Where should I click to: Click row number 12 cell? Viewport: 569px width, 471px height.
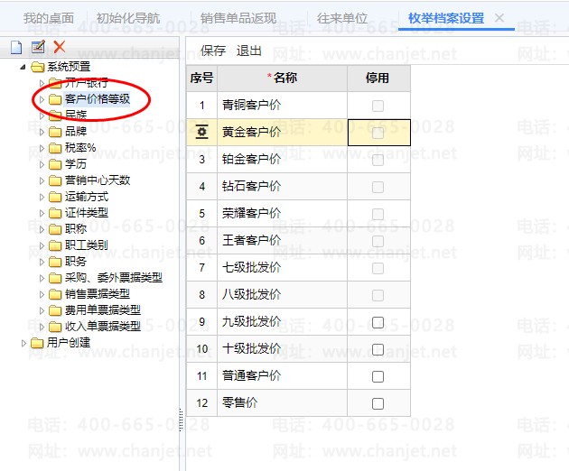click(x=201, y=402)
